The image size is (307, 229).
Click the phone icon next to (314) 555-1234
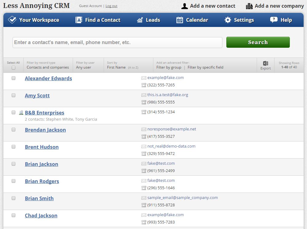click(144, 112)
